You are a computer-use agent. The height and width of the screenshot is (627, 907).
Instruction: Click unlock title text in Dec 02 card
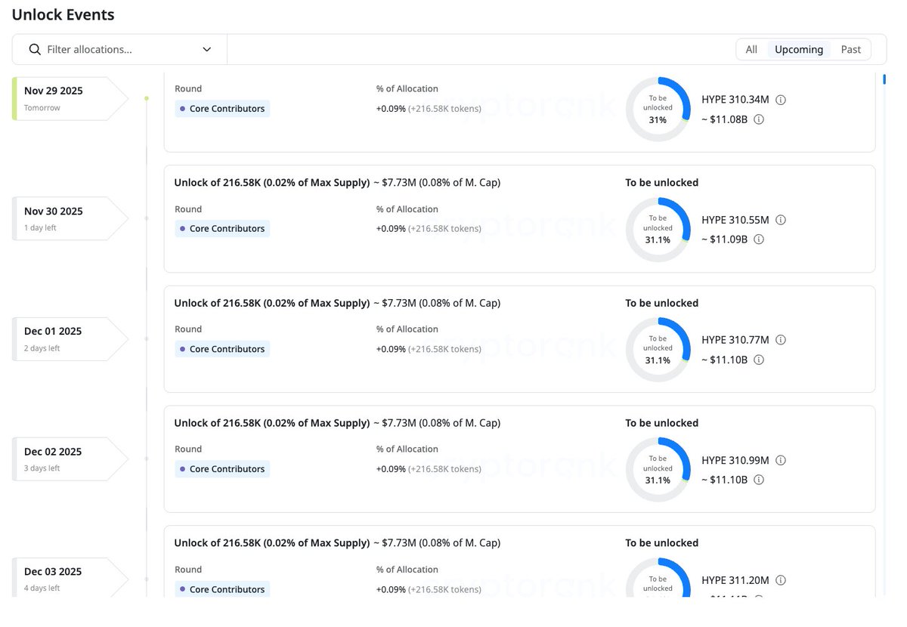coord(337,423)
